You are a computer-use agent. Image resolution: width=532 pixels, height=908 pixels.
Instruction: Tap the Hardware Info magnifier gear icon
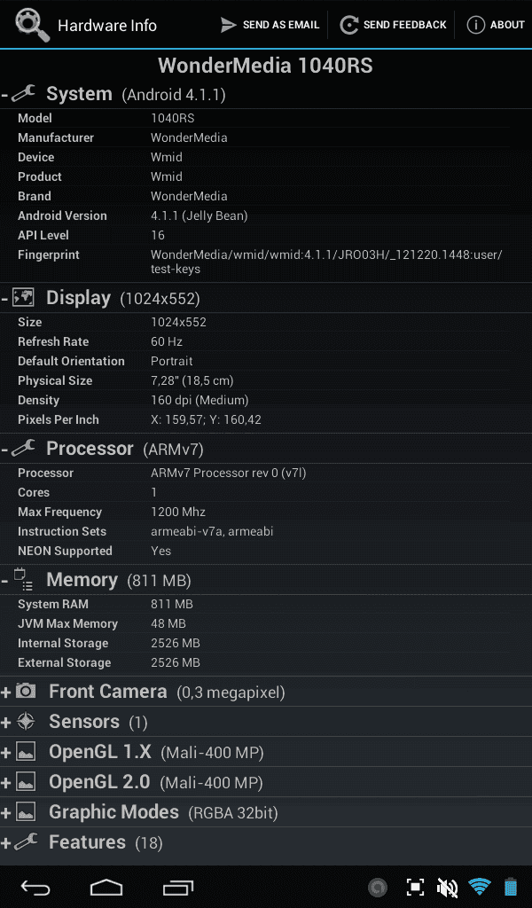(x=33, y=25)
